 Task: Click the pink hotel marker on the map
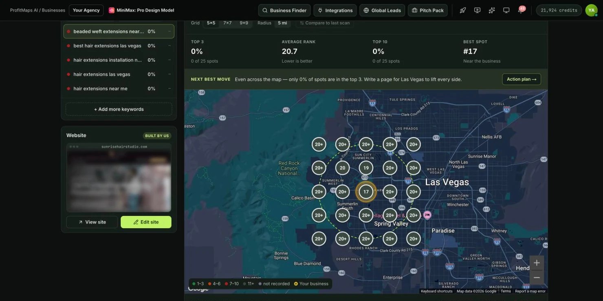(x=427, y=215)
